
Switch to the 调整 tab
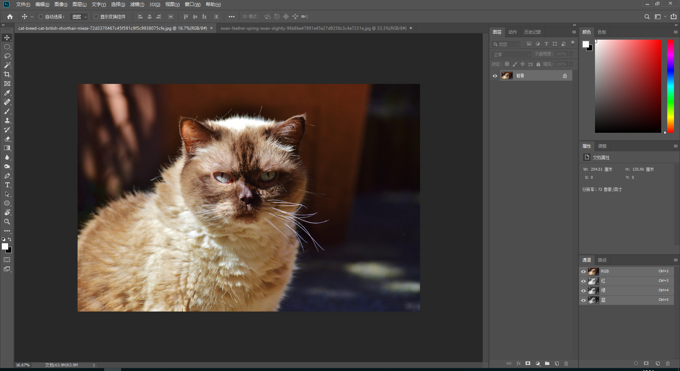click(602, 146)
